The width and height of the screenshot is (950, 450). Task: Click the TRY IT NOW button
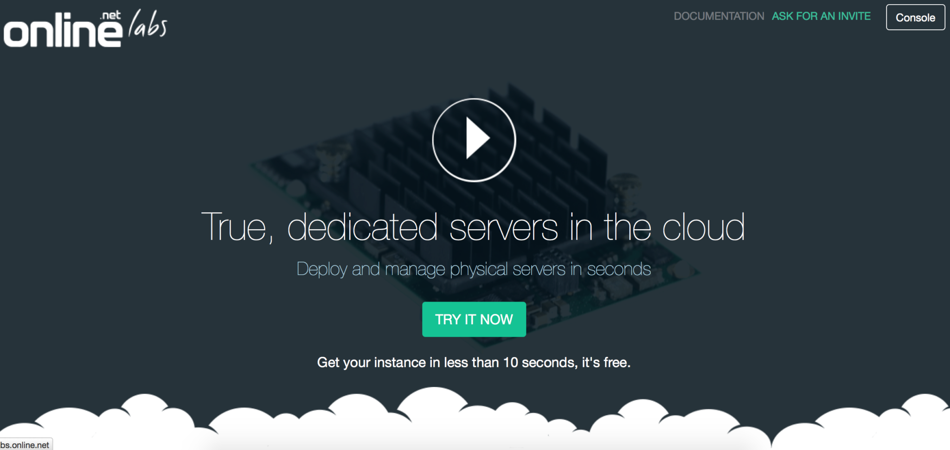point(474,319)
